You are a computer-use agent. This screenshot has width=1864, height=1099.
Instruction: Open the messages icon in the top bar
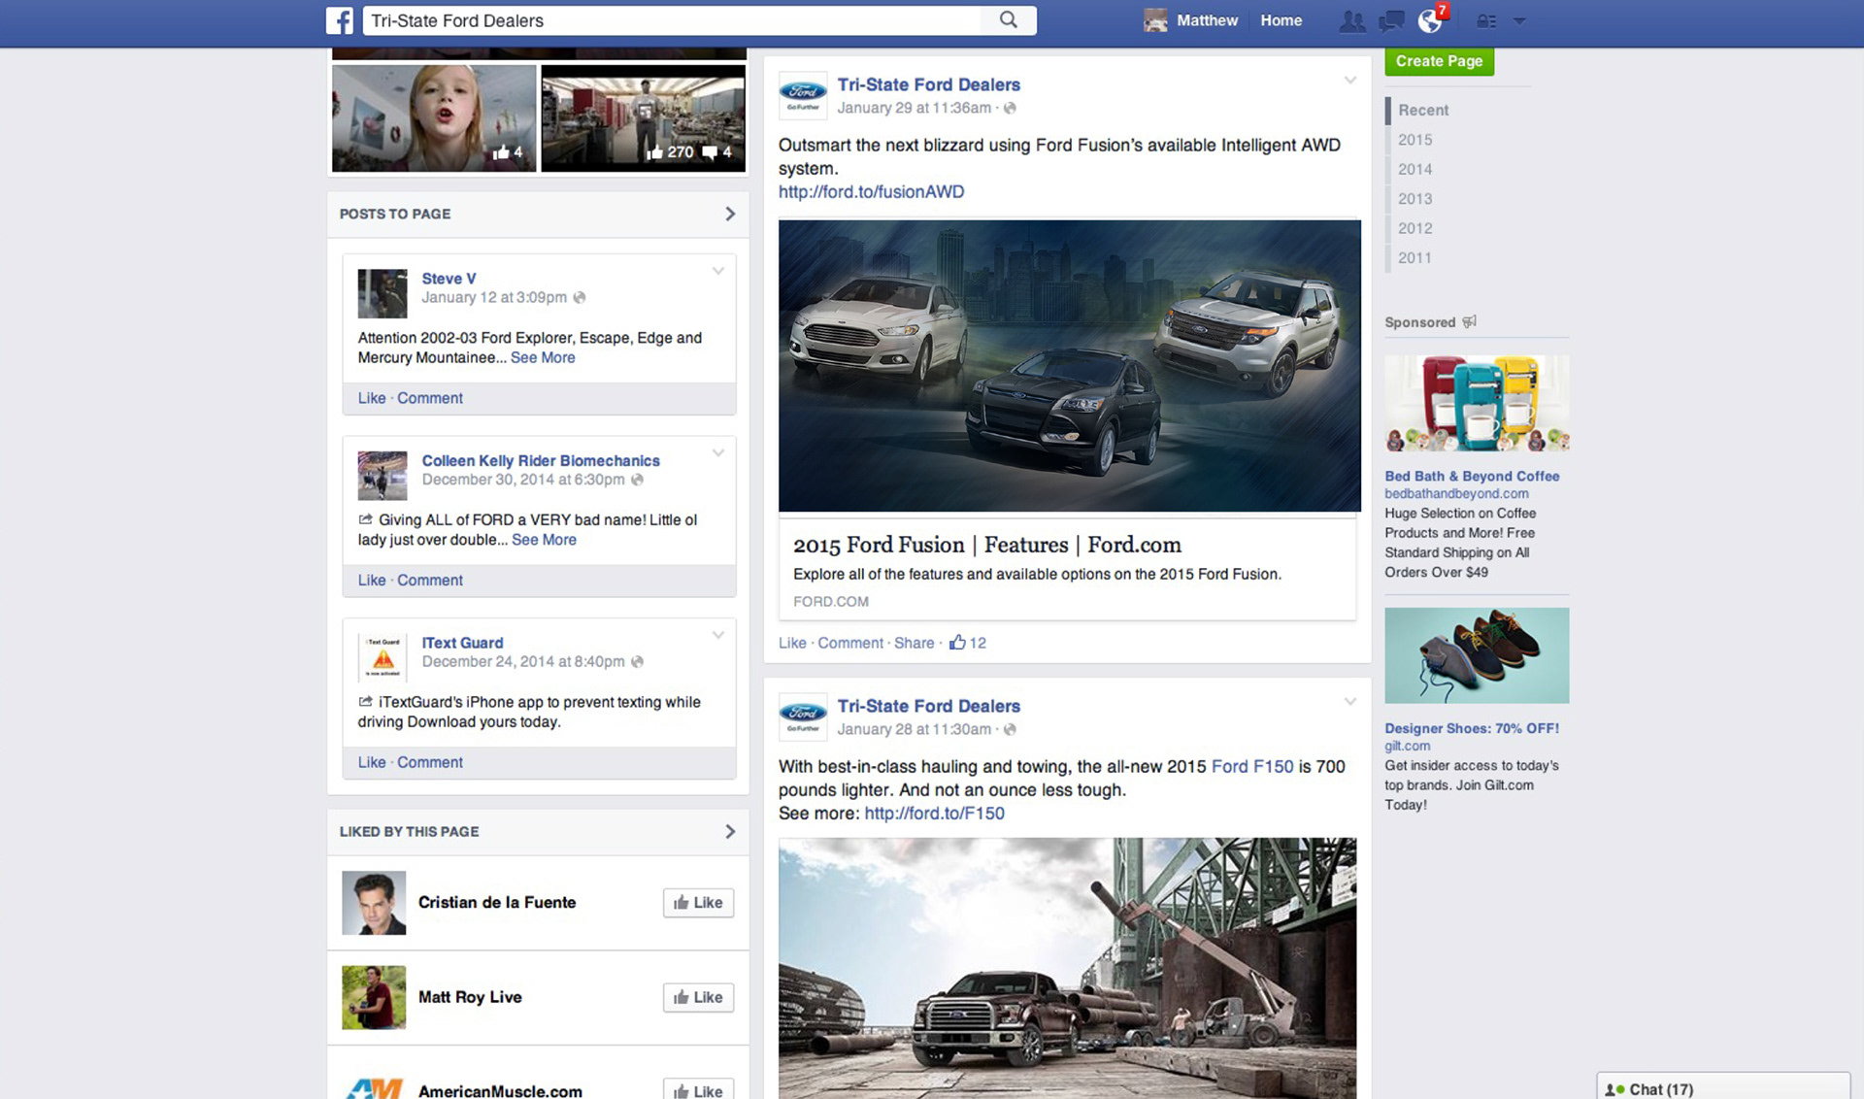[1391, 20]
